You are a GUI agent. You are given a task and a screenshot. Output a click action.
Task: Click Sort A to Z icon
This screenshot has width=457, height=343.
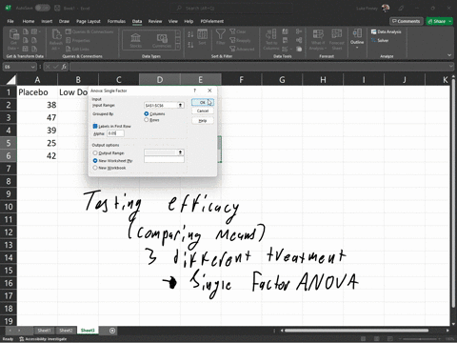[x=190, y=34]
